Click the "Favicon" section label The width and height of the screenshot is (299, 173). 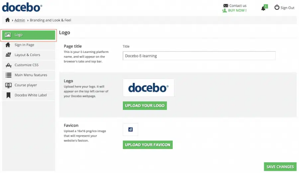tap(71, 125)
